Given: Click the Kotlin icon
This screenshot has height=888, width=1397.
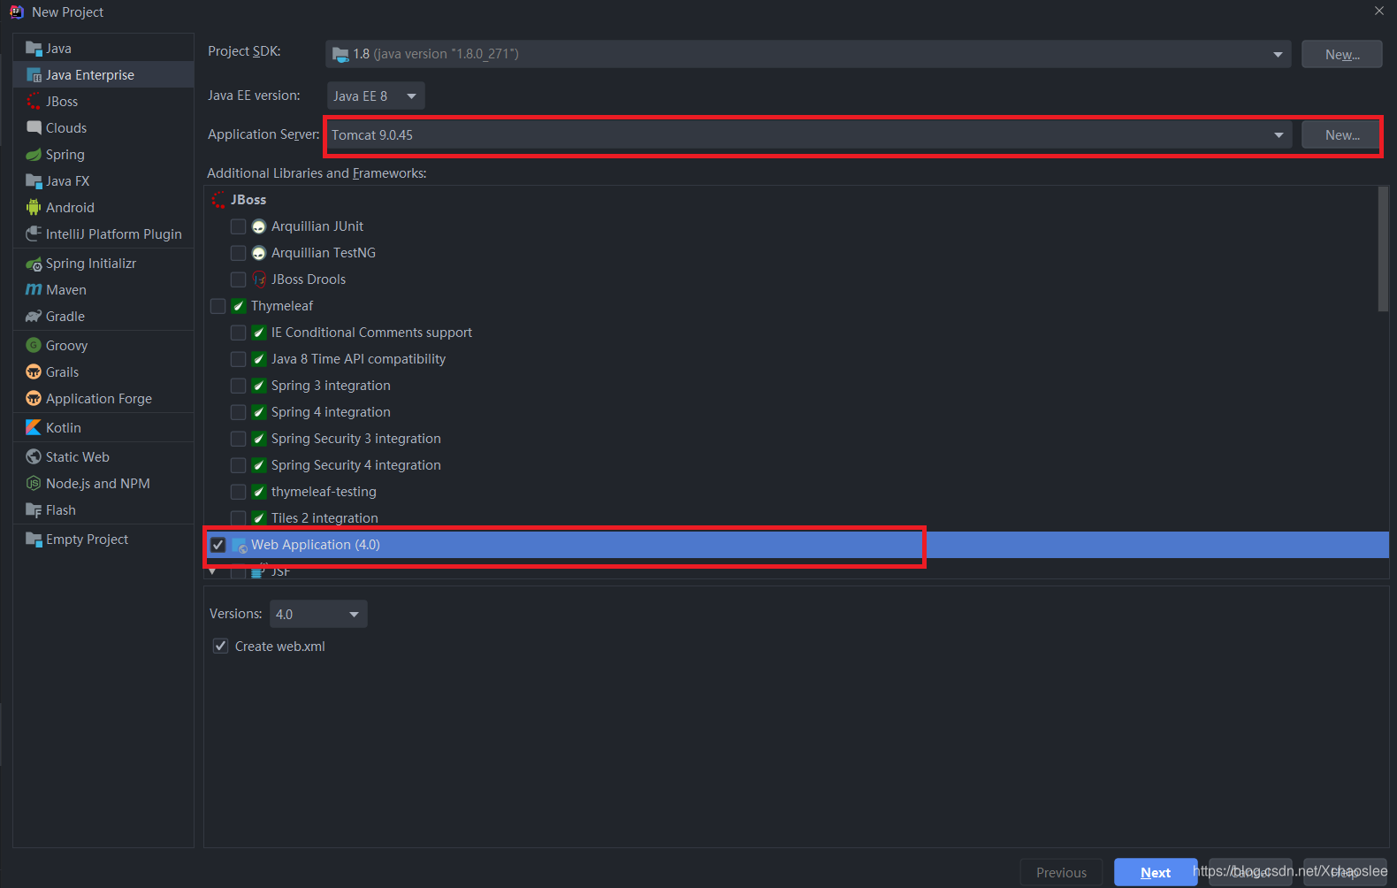Looking at the screenshot, I should click(34, 428).
